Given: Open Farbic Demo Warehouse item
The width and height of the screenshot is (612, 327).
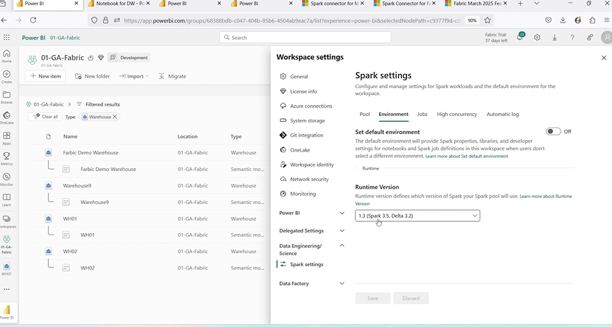Looking at the screenshot, I should click(x=91, y=153).
